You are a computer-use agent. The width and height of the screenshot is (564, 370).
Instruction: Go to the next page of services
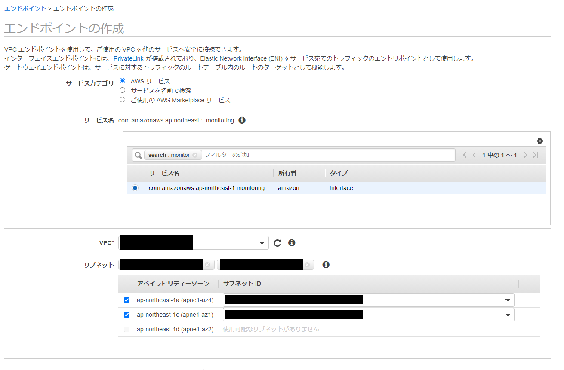(525, 155)
